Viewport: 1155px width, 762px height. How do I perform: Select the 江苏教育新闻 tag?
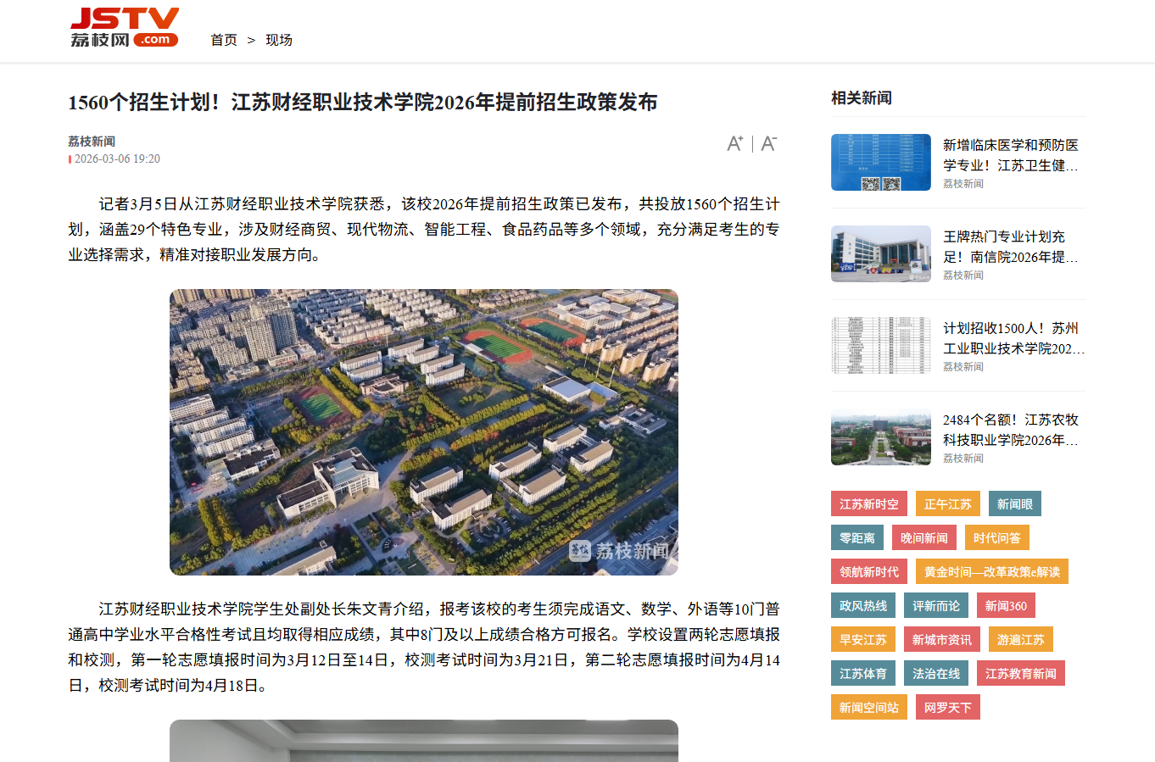[x=1021, y=674]
